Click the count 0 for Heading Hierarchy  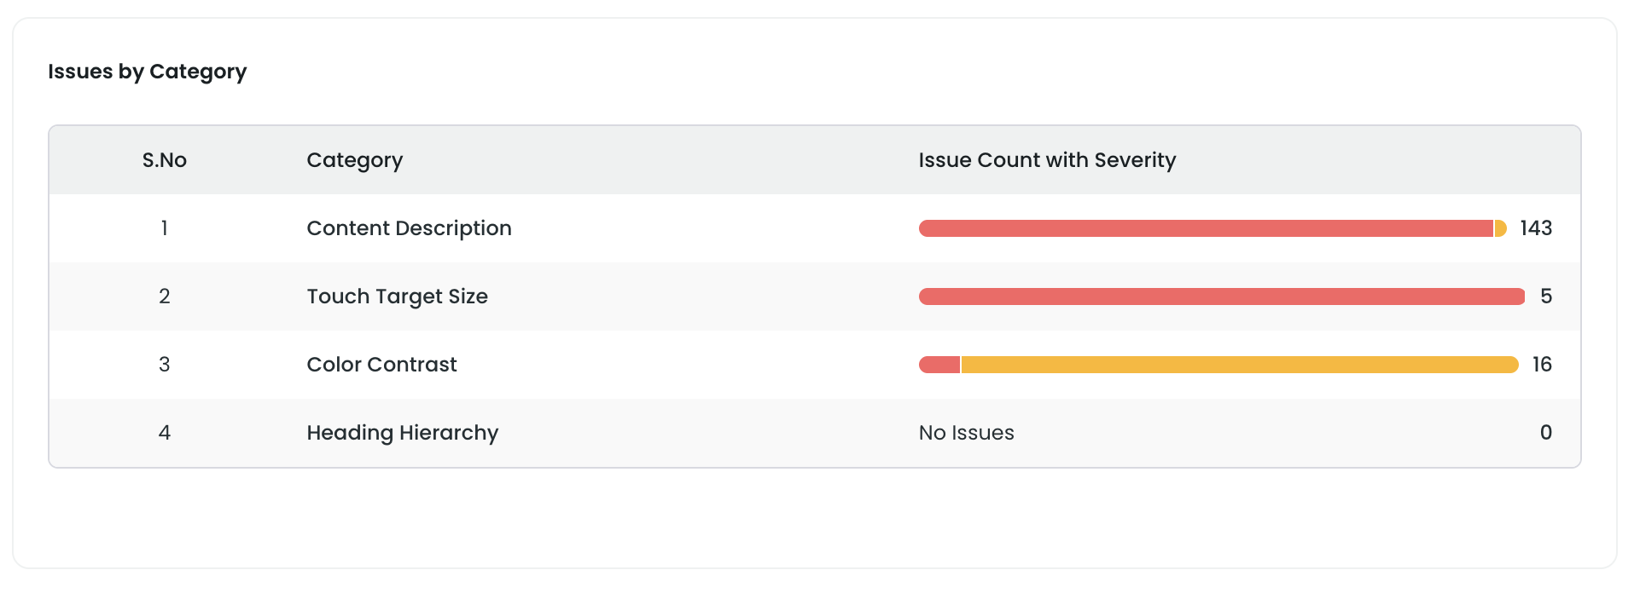[1544, 433]
